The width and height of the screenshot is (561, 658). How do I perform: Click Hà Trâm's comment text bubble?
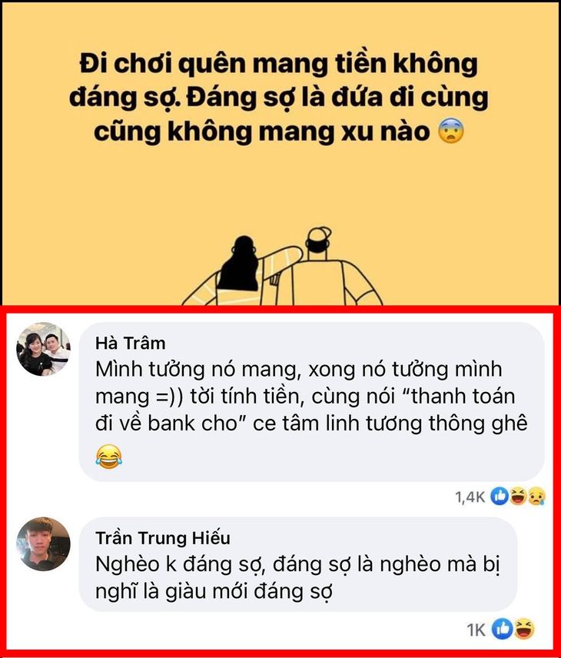pyautogui.click(x=312, y=402)
